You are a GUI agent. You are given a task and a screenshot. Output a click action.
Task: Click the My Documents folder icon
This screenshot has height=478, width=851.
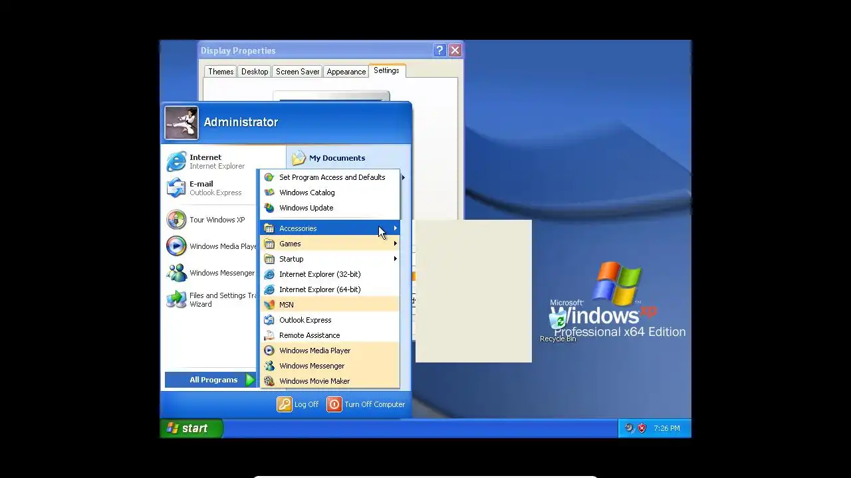(299, 158)
